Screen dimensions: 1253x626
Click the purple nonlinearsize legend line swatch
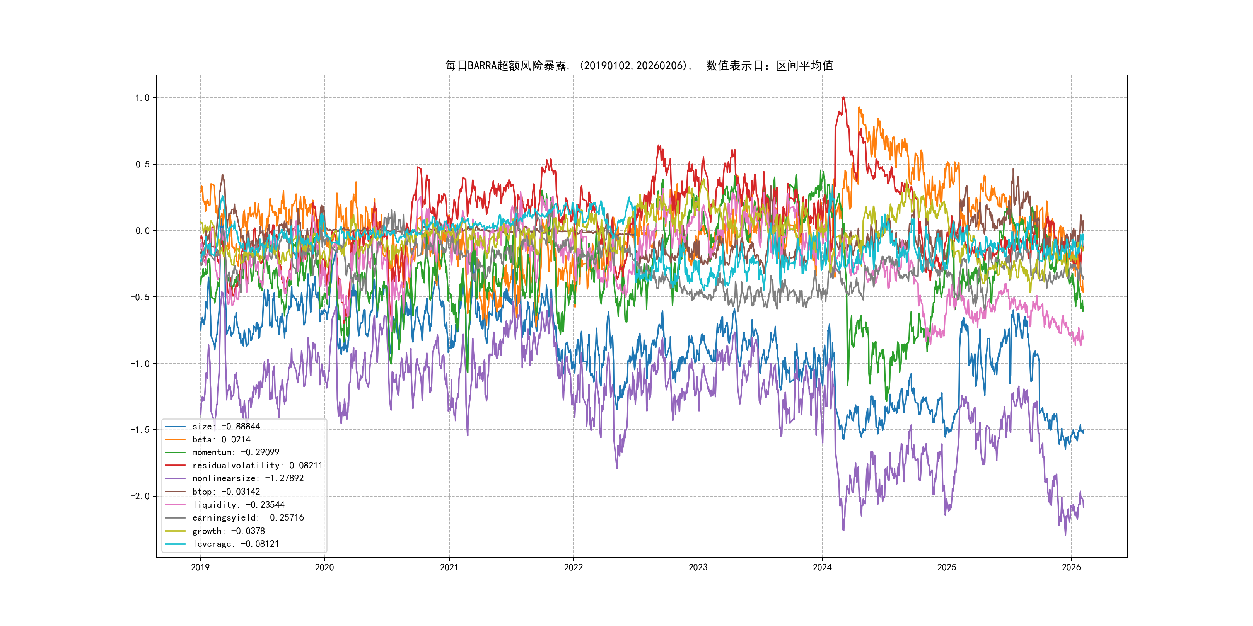click(175, 479)
